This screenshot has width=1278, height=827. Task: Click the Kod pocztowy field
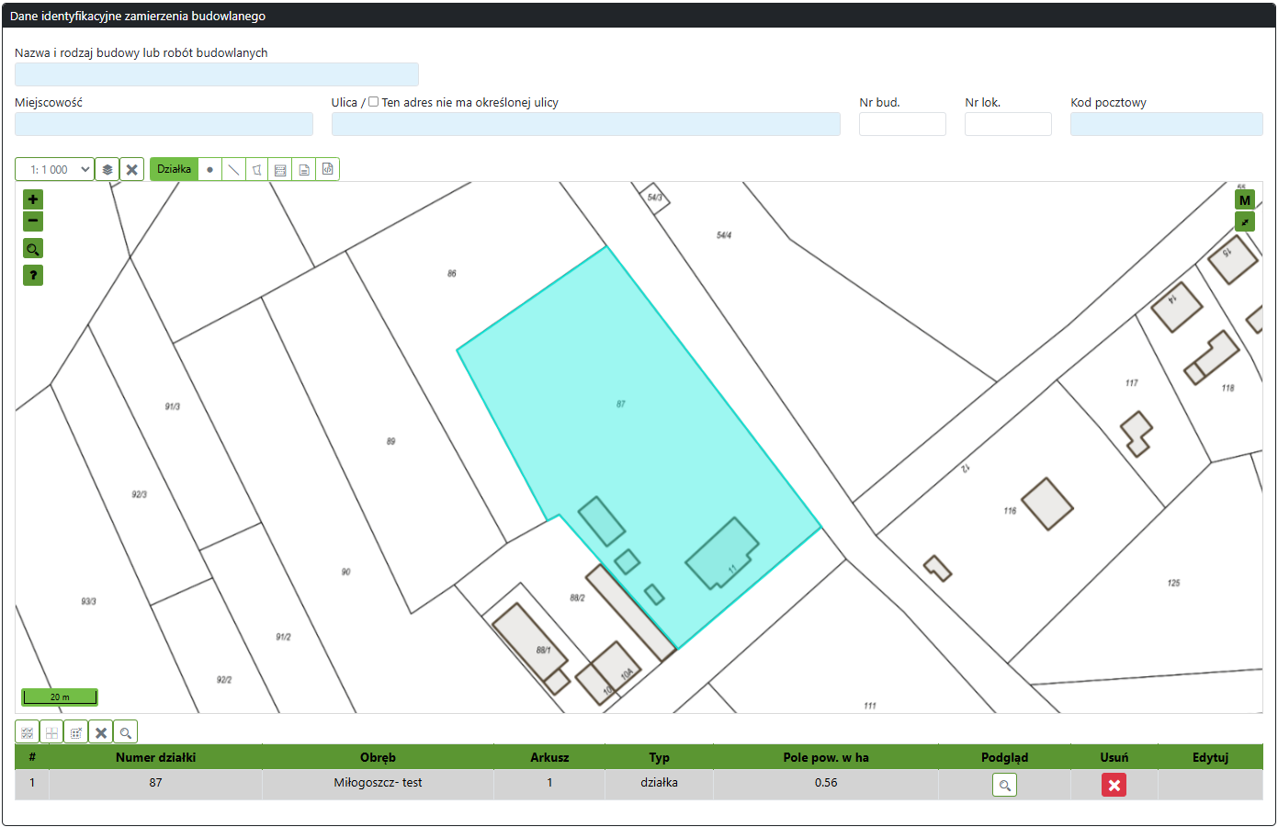point(1166,124)
